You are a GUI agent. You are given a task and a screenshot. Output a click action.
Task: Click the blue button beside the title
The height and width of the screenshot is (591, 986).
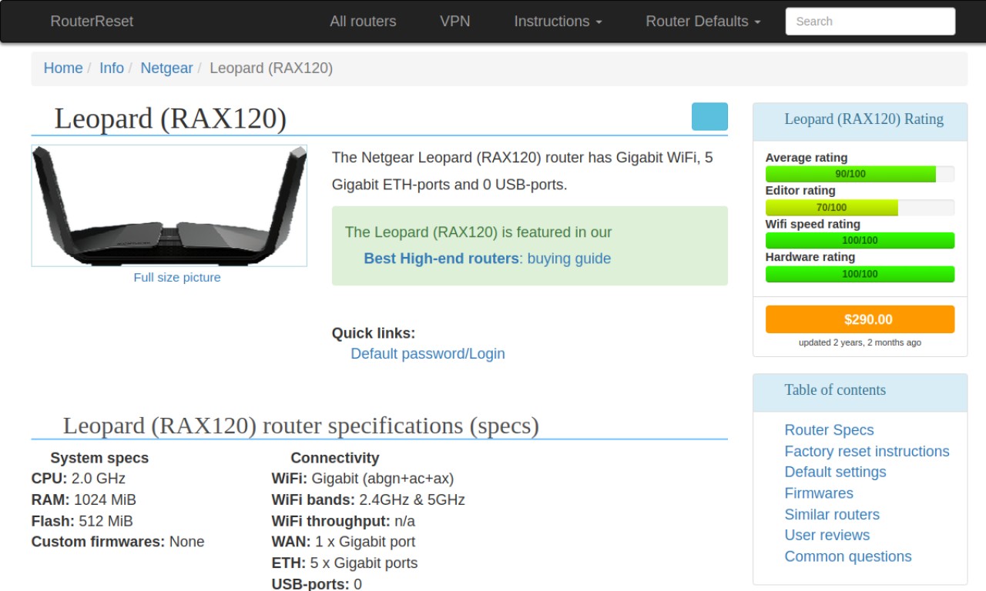pyautogui.click(x=709, y=116)
